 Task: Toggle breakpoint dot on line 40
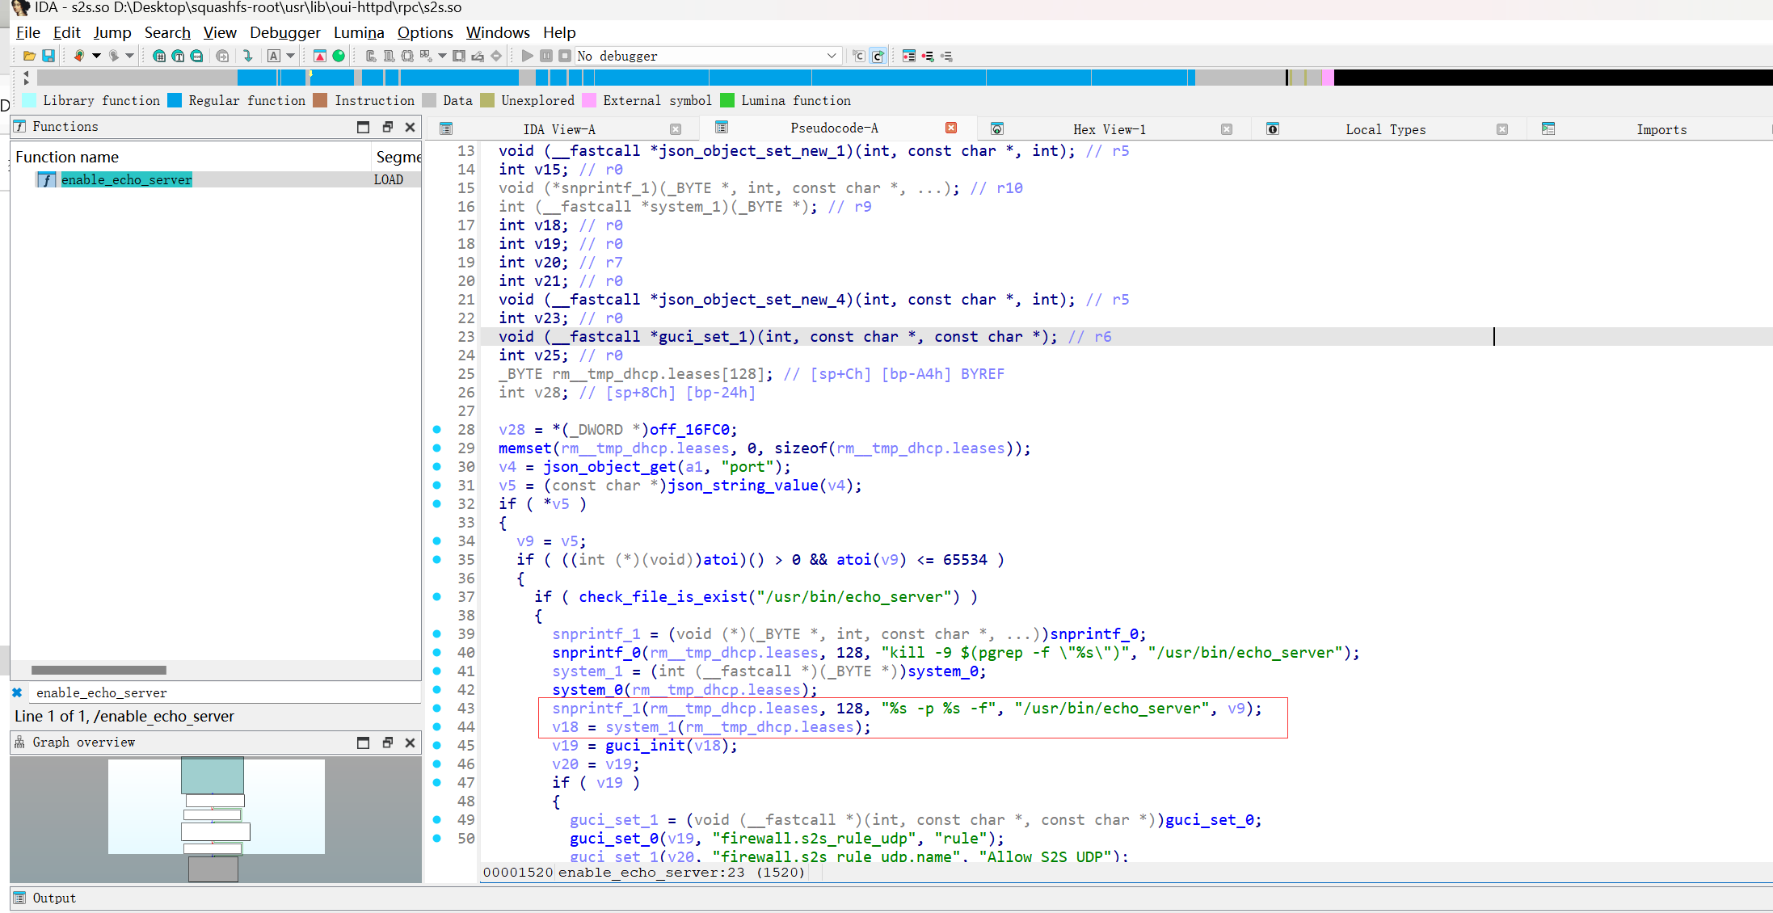[x=437, y=652]
